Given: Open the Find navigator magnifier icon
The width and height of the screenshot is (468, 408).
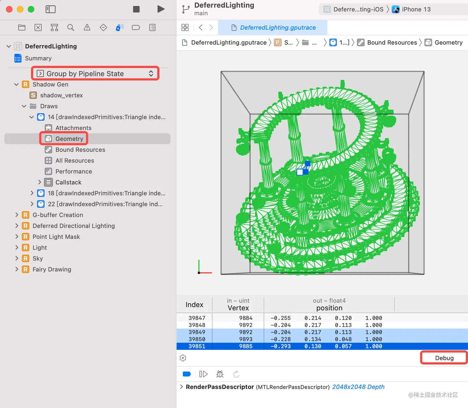Looking at the screenshot, I should click(x=71, y=28).
